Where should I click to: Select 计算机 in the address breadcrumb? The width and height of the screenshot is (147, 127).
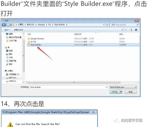point(21,25)
